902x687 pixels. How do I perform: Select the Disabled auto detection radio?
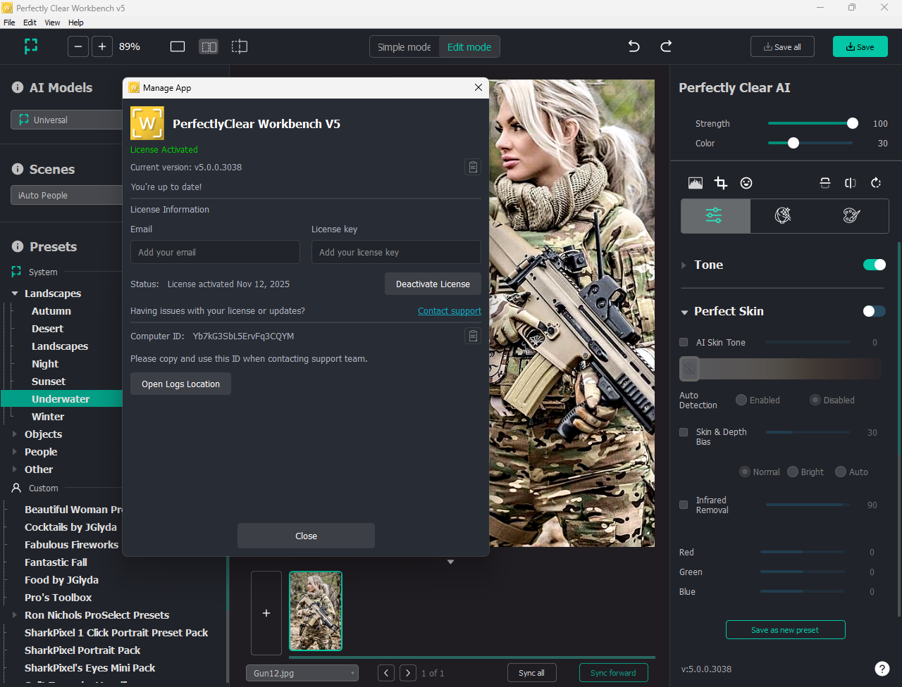click(x=815, y=400)
